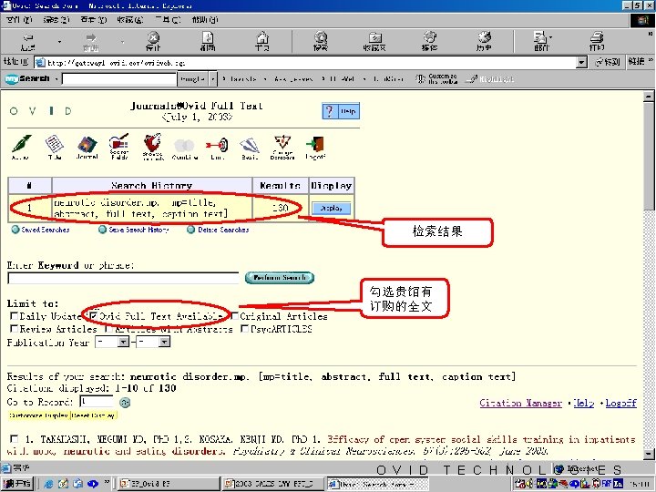The width and height of the screenshot is (656, 492).
Task: Click the Logoff door icon
Action: tap(315, 148)
